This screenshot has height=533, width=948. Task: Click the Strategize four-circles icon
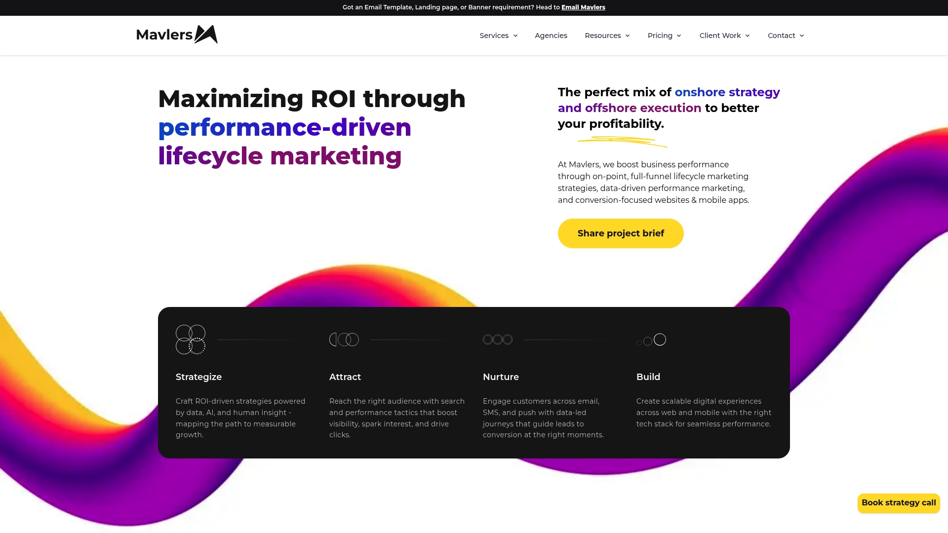click(191, 340)
